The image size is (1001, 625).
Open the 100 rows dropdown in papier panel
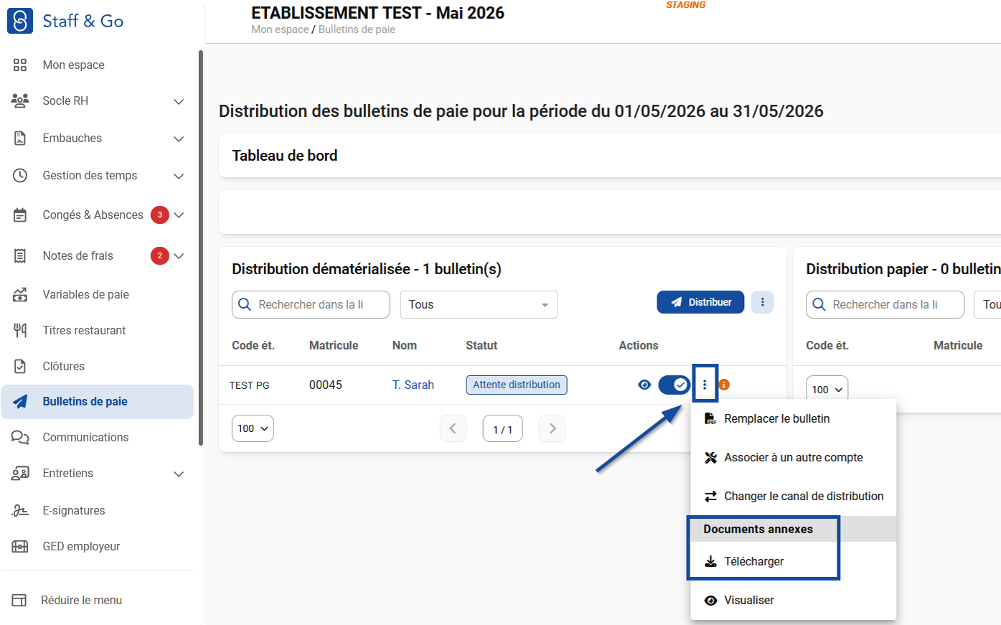[827, 389]
